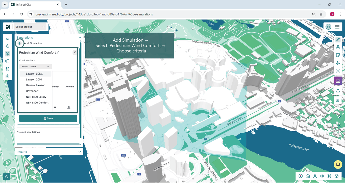Open the Select project dropdown

(30, 27)
